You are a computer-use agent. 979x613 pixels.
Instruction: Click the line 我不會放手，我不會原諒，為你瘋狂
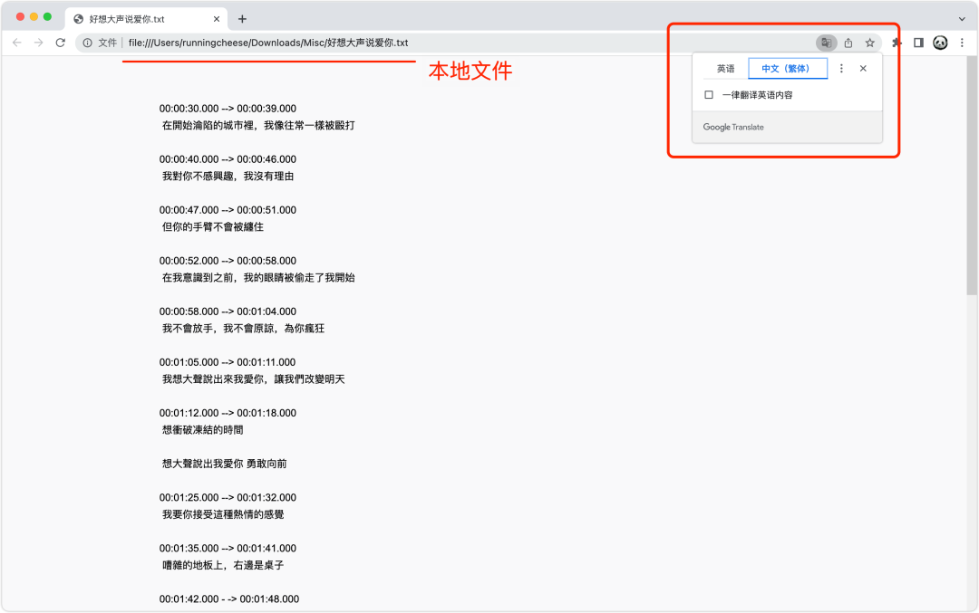(x=244, y=328)
